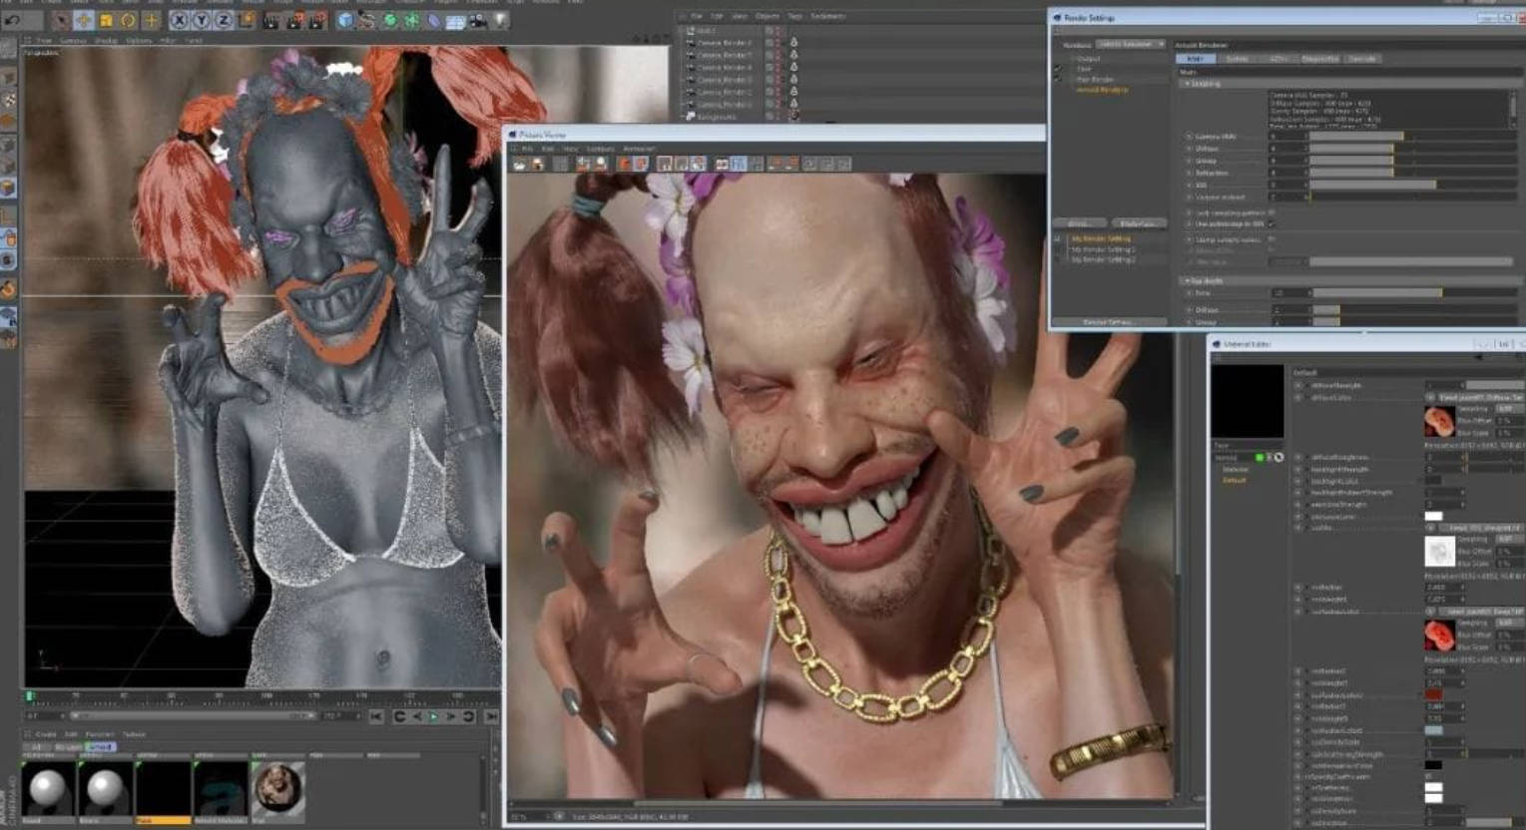Toggle the 'Use autobump in SSS' checkbox

[x=1272, y=224]
